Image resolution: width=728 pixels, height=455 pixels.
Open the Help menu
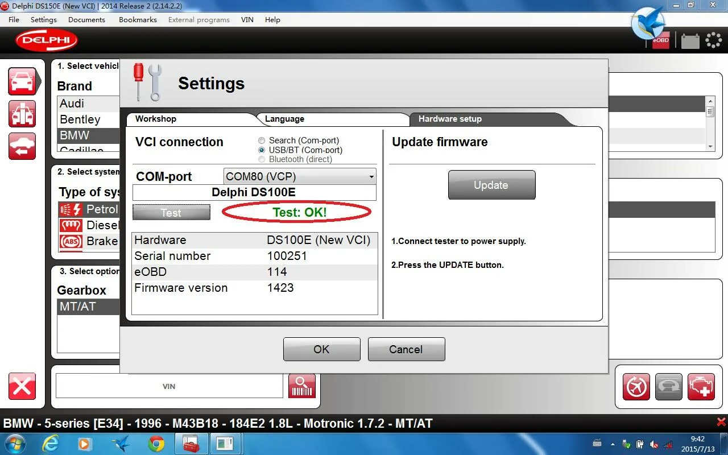point(272,19)
